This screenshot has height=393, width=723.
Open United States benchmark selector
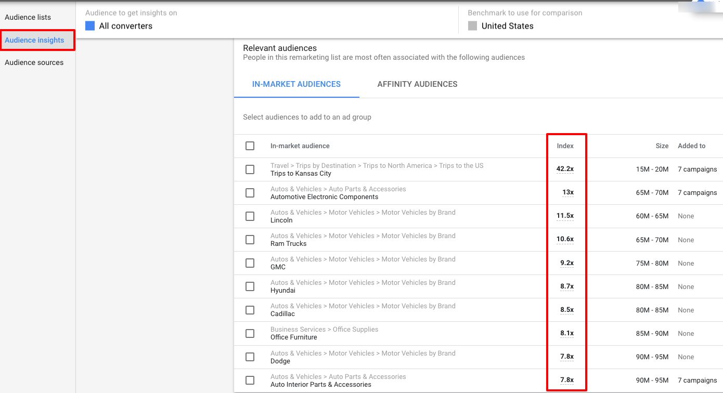[508, 26]
